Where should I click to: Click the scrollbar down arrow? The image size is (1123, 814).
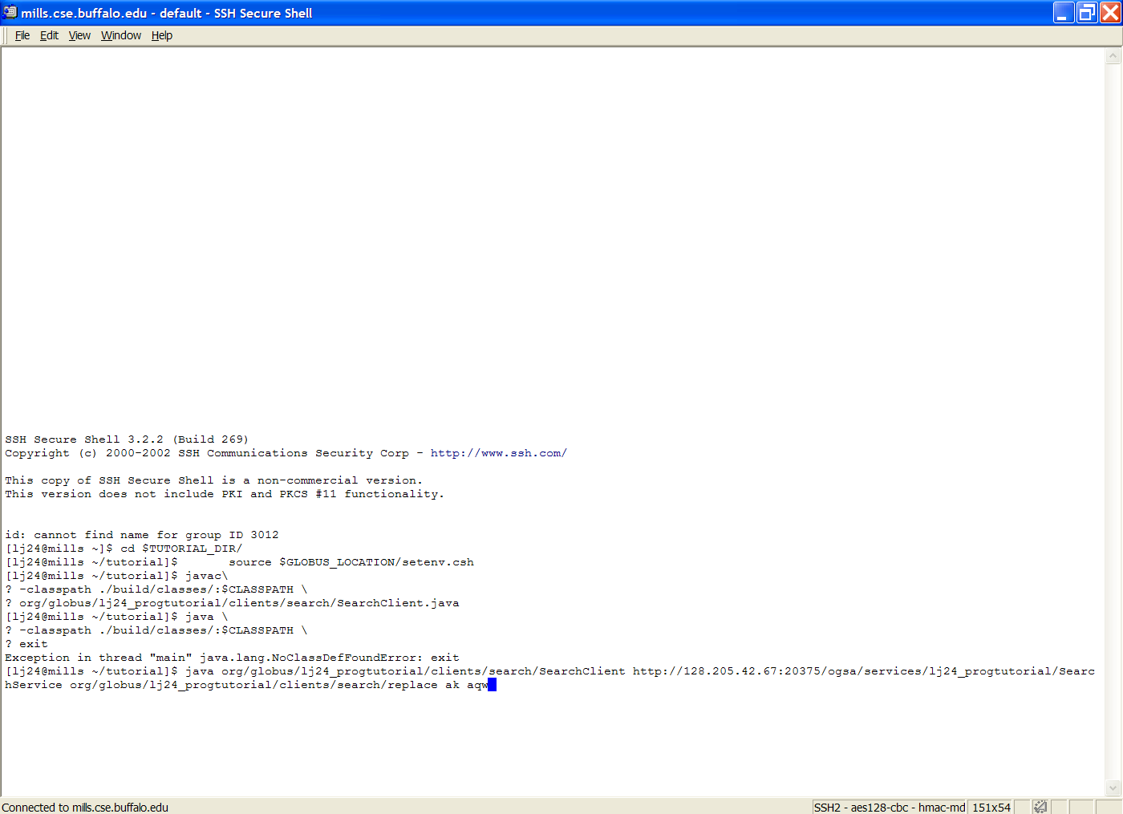click(x=1113, y=788)
